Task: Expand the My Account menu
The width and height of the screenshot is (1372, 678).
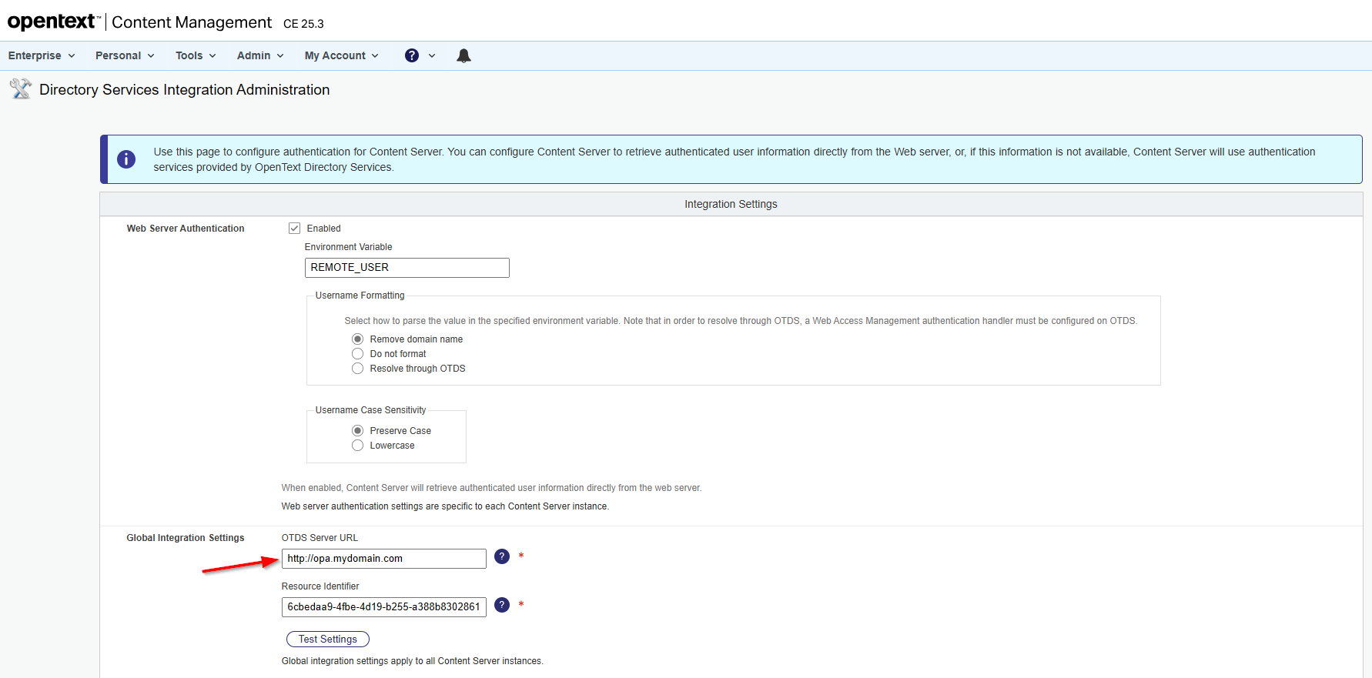Action: tap(341, 55)
